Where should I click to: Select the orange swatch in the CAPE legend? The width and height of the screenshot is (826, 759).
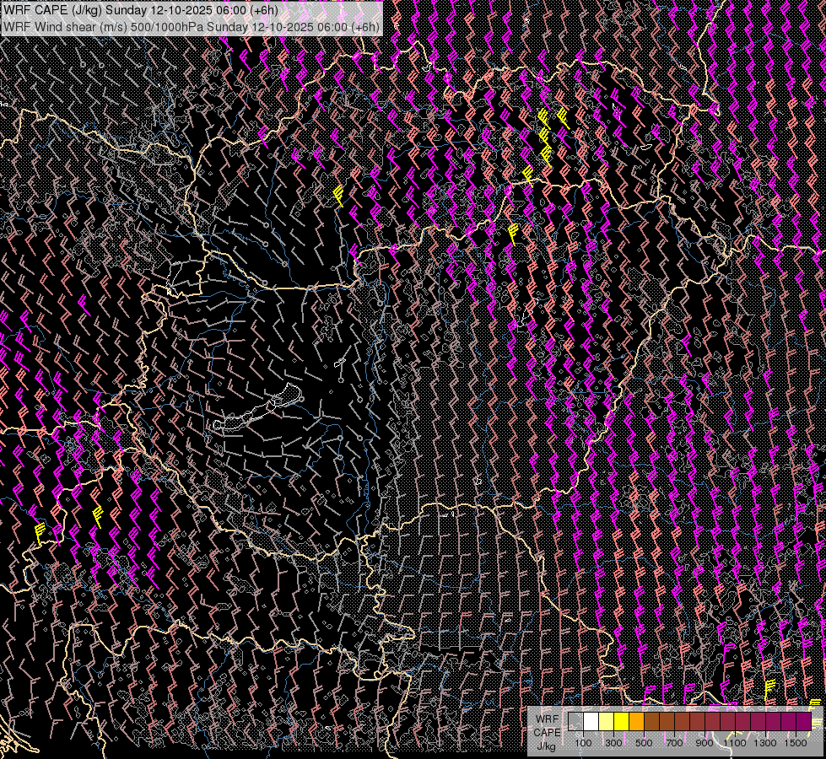coord(636,722)
